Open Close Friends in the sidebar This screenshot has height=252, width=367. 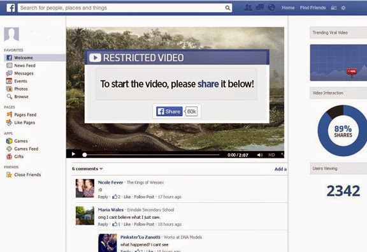click(27, 175)
